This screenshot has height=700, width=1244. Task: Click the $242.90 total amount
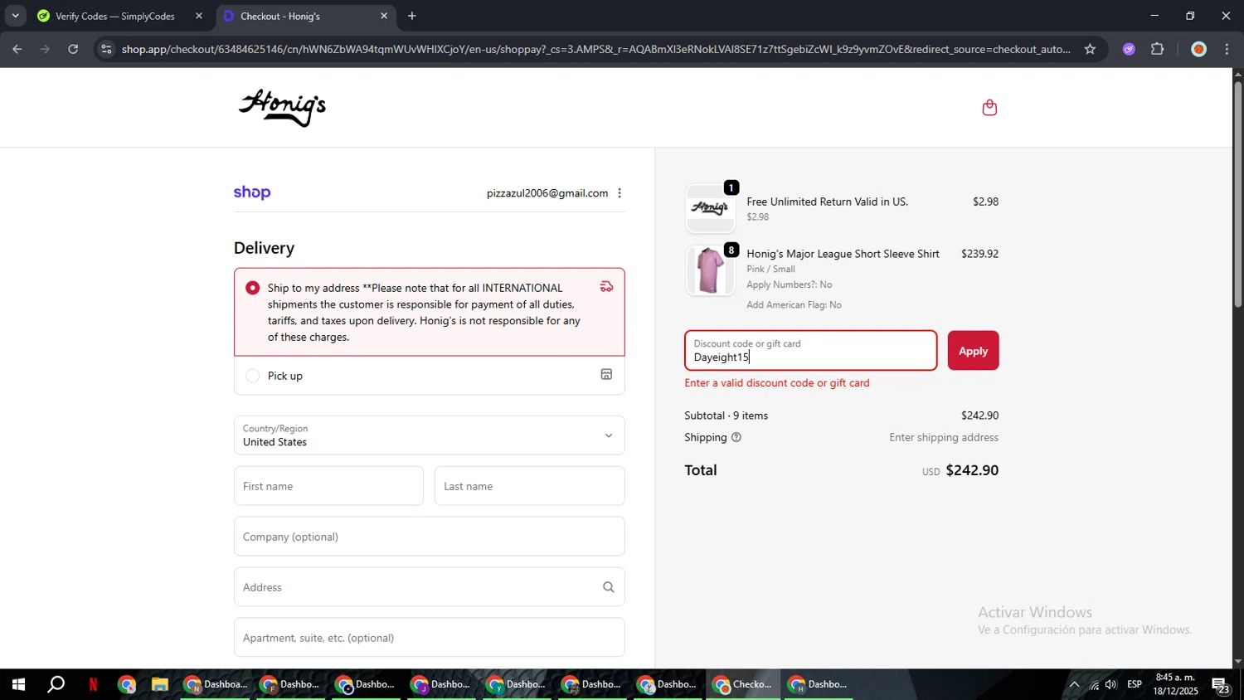click(x=972, y=470)
